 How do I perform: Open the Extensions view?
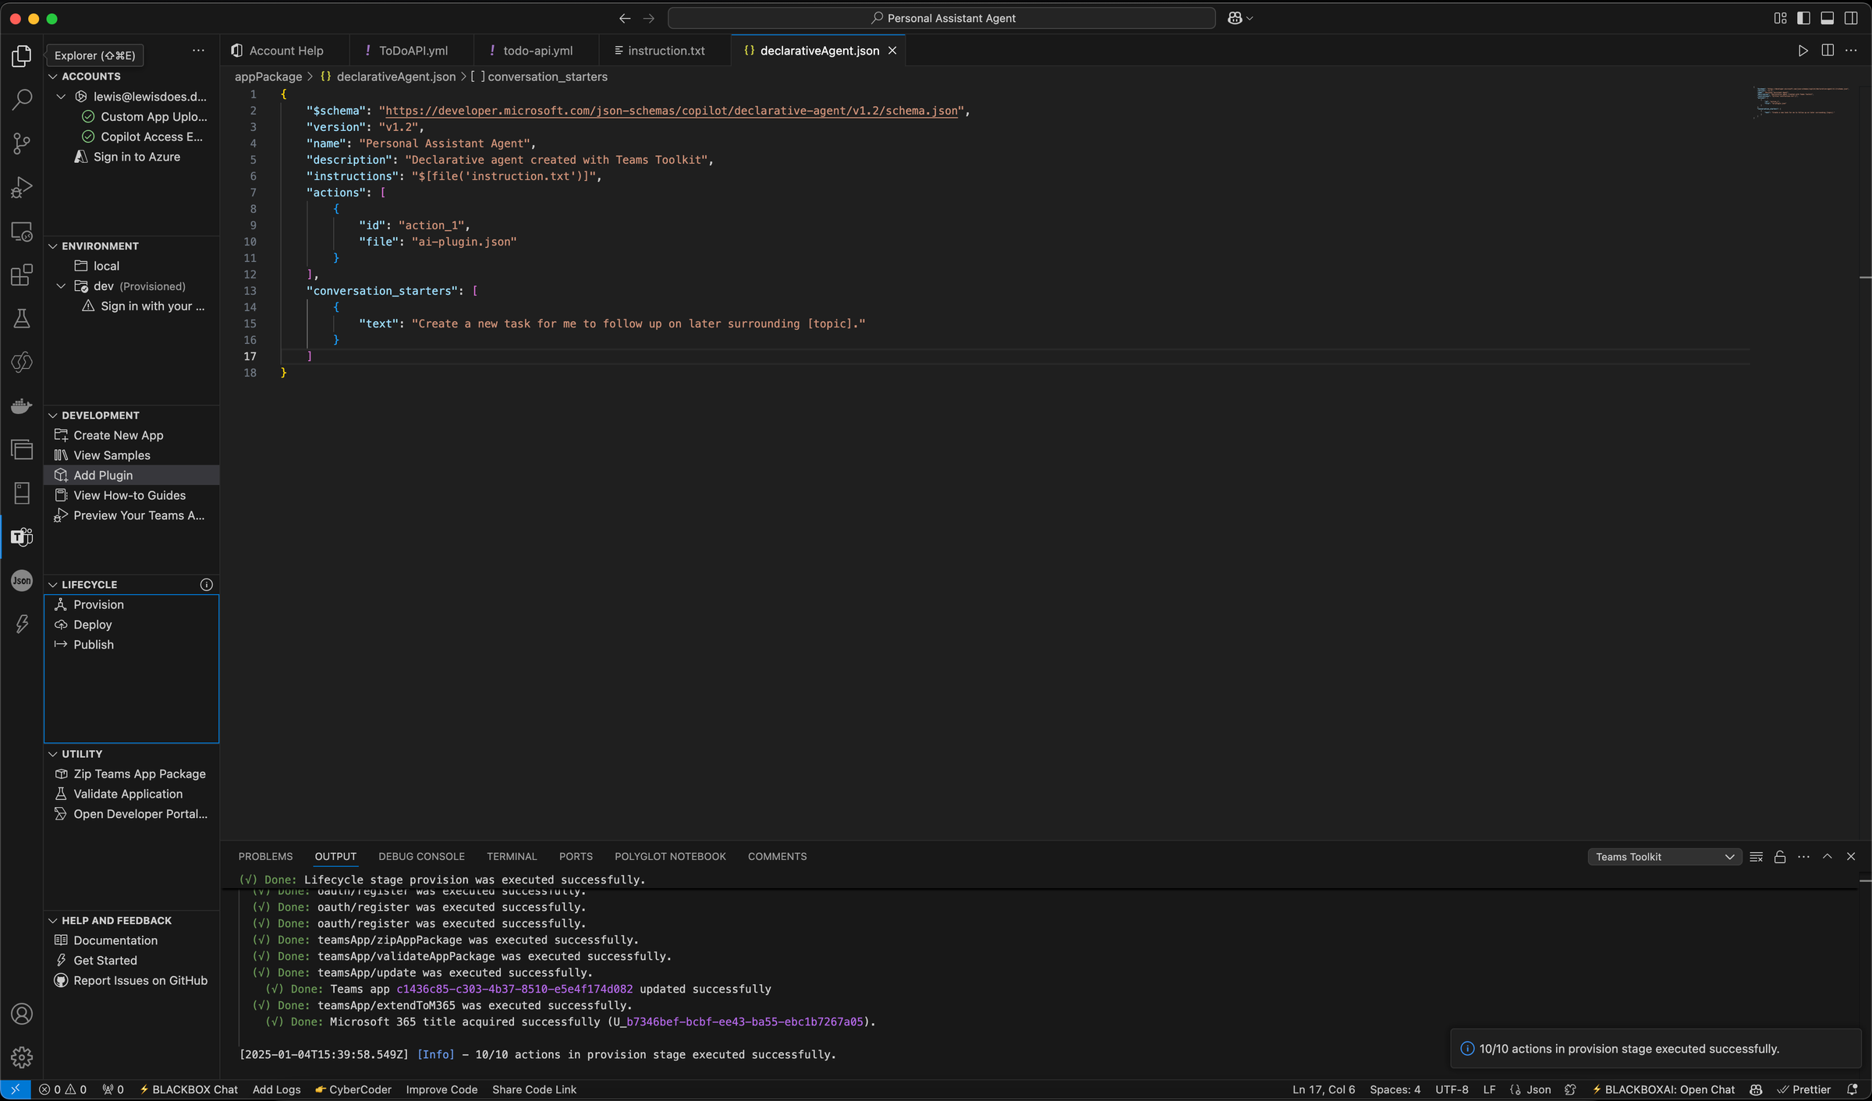tap(21, 275)
